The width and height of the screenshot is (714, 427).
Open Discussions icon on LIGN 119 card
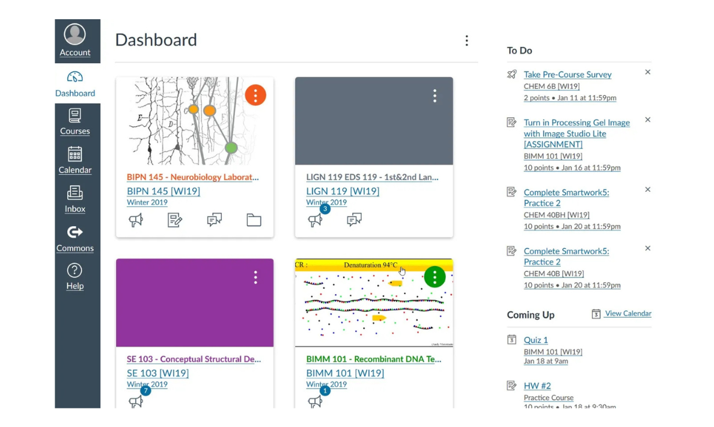point(354,220)
